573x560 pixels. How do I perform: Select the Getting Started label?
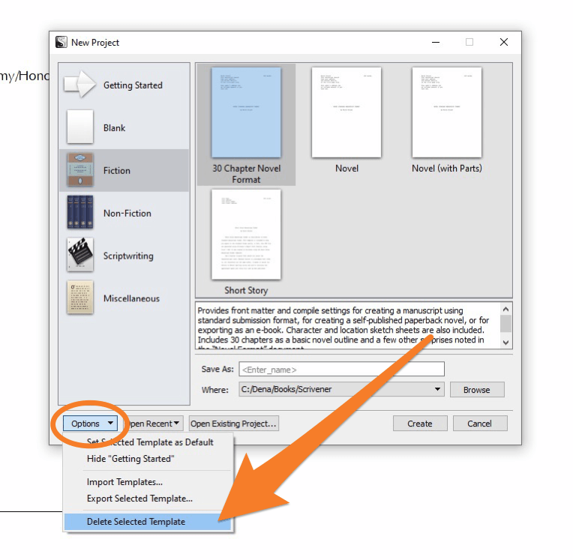[x=133, y=85]
